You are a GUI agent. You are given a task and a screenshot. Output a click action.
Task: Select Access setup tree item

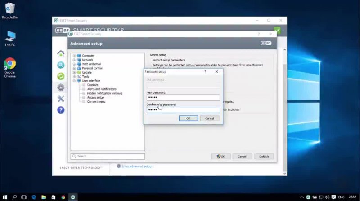[x=95, y=97]
